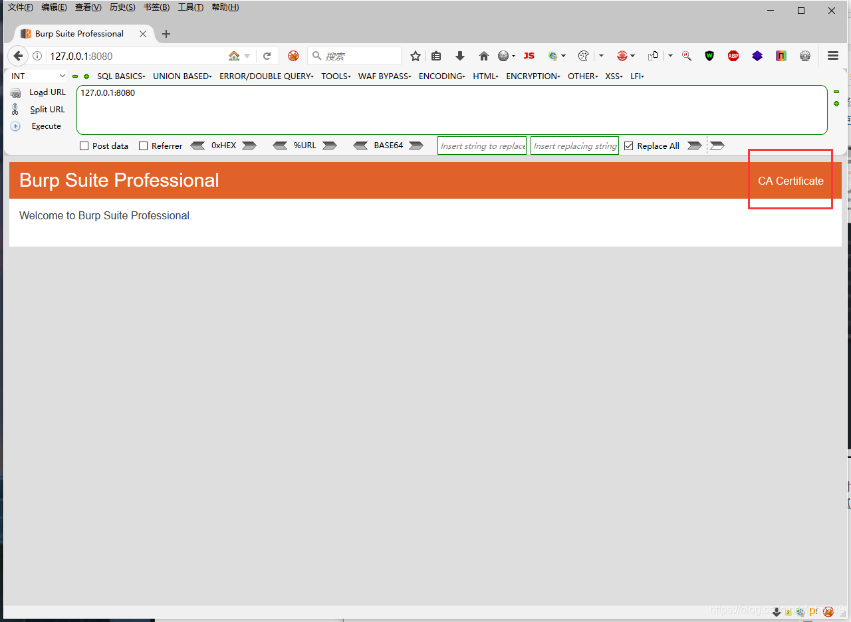Image resolution: width=851 pixels, height=622 pixels.
Task: Open the downloads arrow icon in toolbar
Action: click(459, 56)
